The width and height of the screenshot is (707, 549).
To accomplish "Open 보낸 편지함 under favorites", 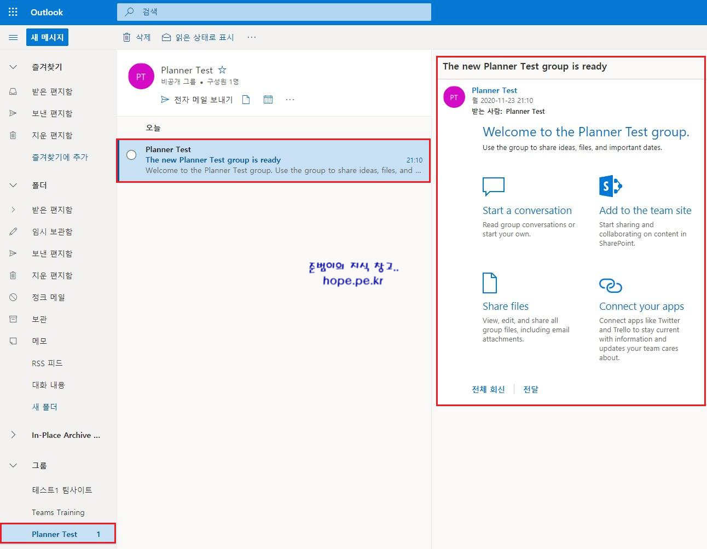I will pos(52,113).
